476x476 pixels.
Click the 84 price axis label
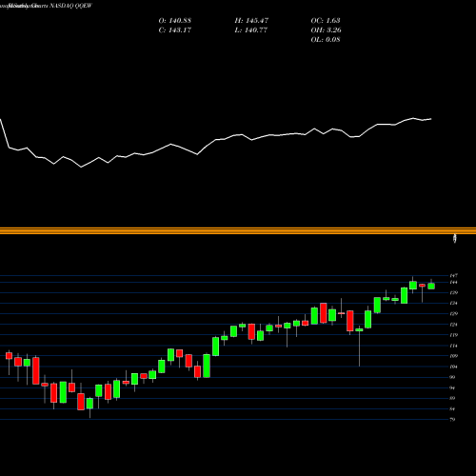[452, 408]
